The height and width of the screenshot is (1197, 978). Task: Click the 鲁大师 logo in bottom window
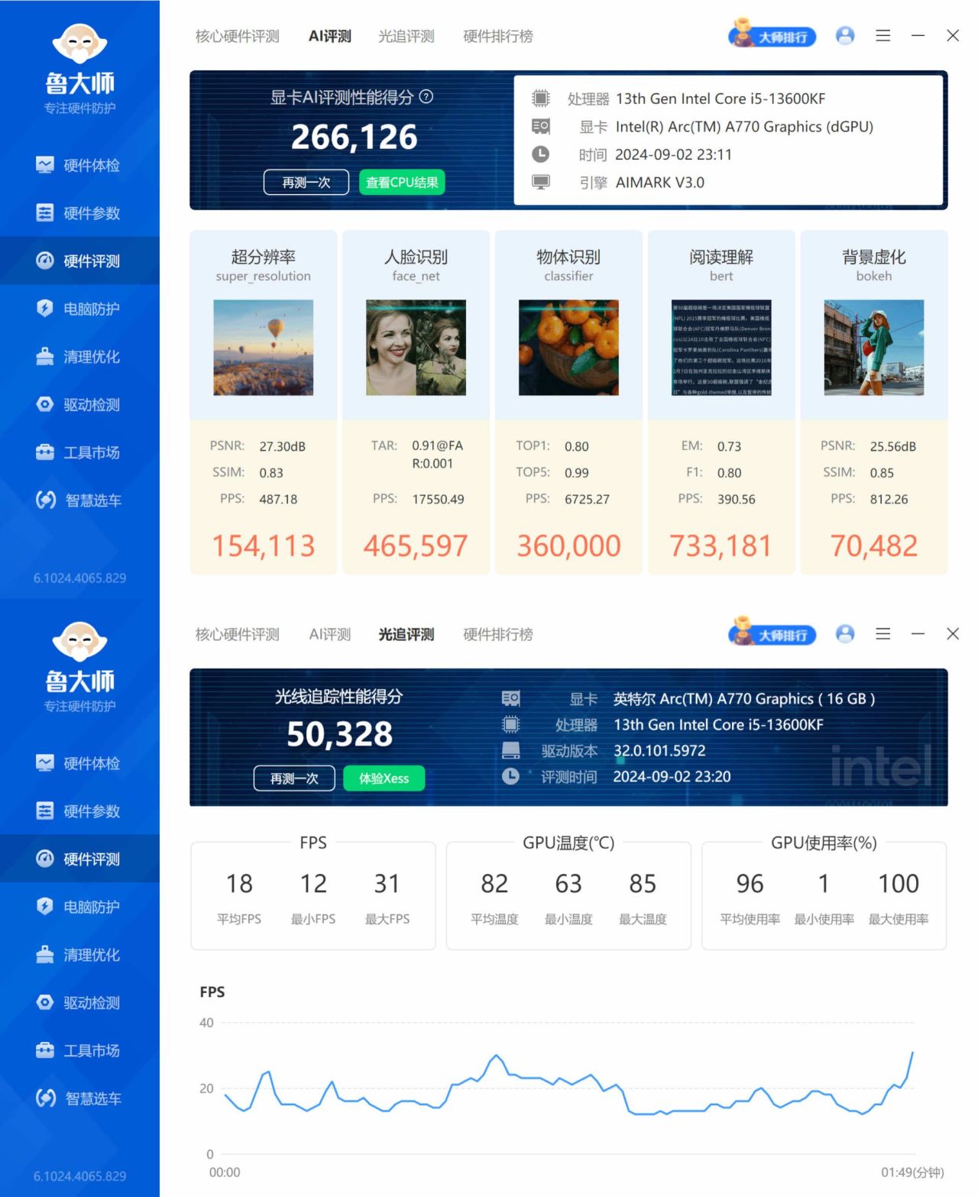tap(79, 665)
